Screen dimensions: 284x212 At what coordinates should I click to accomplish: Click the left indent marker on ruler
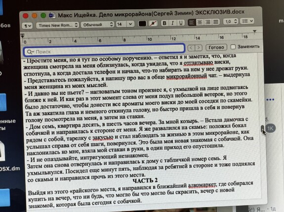[22, 36]
